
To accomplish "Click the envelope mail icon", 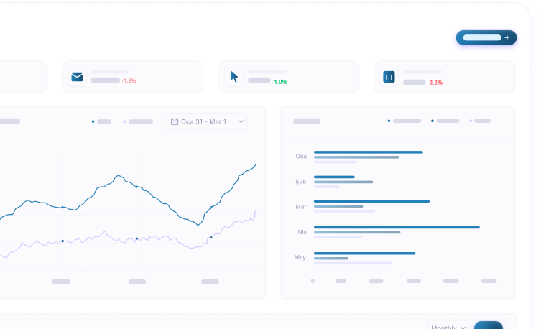I will coord(77,77).
